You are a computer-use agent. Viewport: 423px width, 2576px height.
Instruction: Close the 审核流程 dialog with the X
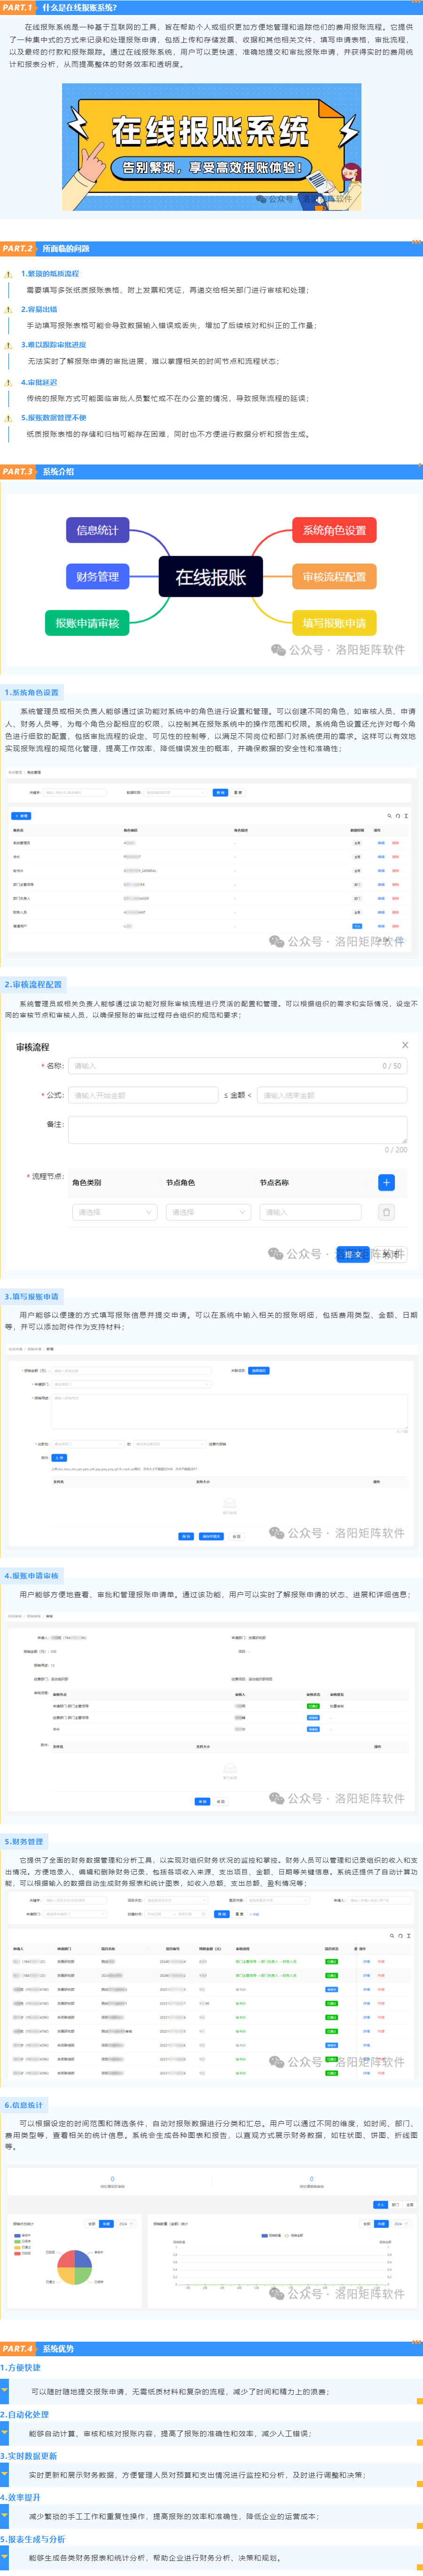404,1045
